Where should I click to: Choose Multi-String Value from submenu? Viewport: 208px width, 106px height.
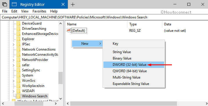(134, 77)
